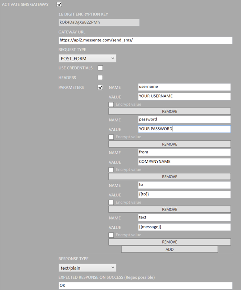Screen dimensions: 241x290
Task: Enable Encrypt value for text parameter
Action: point(111,235)
